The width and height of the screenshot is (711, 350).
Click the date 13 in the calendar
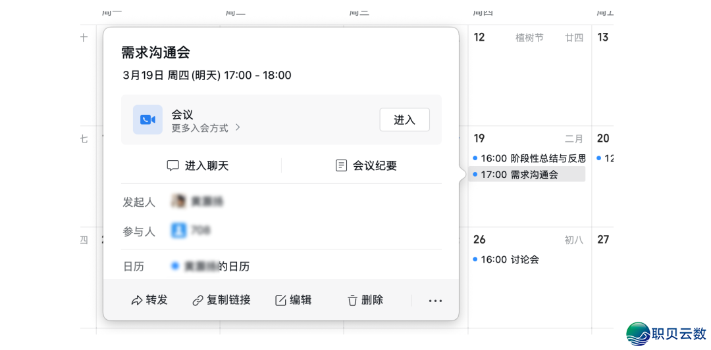point(602,37)
